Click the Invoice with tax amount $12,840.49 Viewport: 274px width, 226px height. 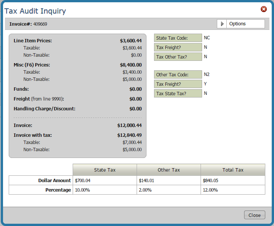click(x=129, y=135)
